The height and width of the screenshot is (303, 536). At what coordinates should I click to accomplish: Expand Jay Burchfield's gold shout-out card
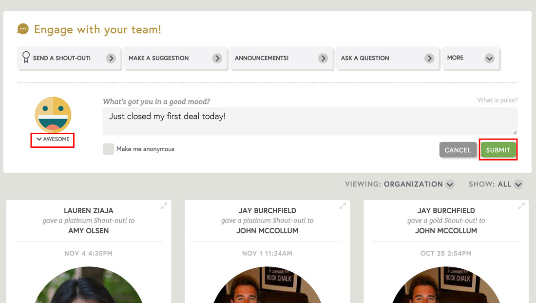pos(521,206)
